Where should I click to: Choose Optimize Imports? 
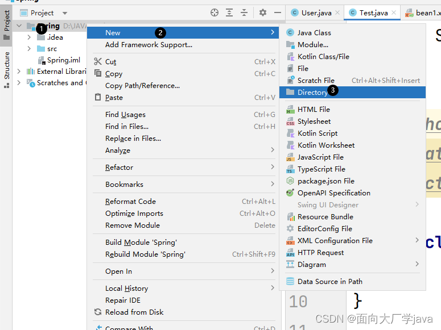coord(184,214)
